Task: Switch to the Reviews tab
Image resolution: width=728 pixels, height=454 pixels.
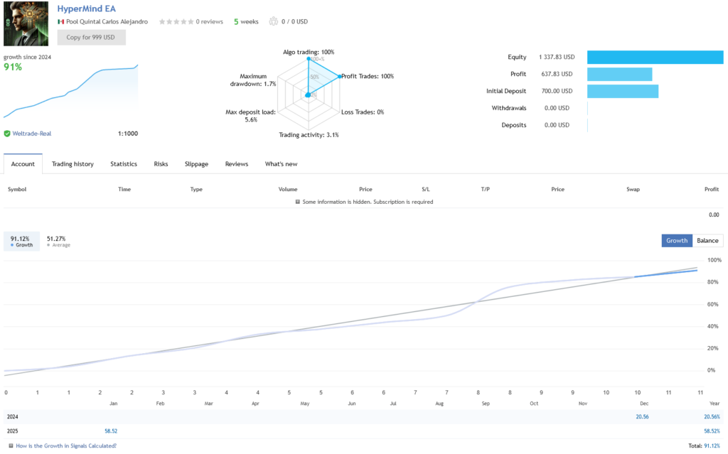Action: 236,164
